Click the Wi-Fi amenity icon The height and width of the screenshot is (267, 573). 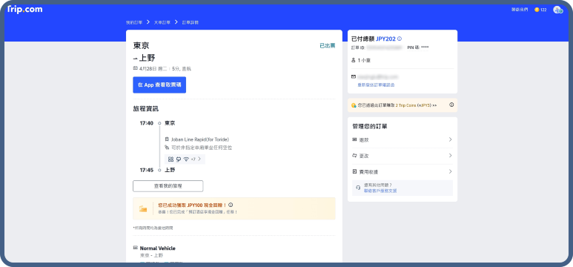(186, 159)
